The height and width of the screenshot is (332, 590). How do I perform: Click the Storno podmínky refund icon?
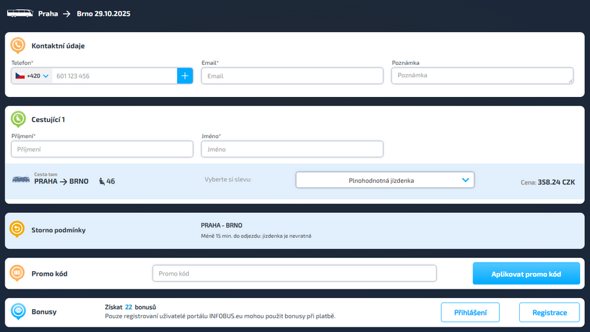click(x=18, y=230)
